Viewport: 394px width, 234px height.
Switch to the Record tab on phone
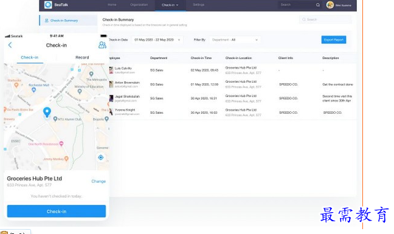(82, 58)
